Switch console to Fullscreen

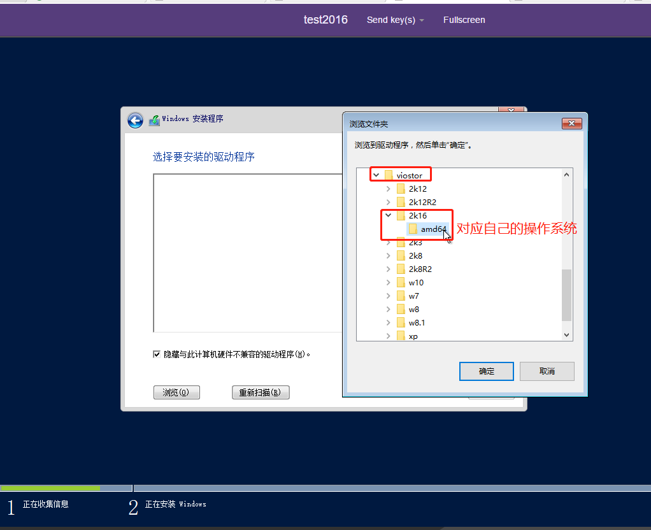[464, 20]
